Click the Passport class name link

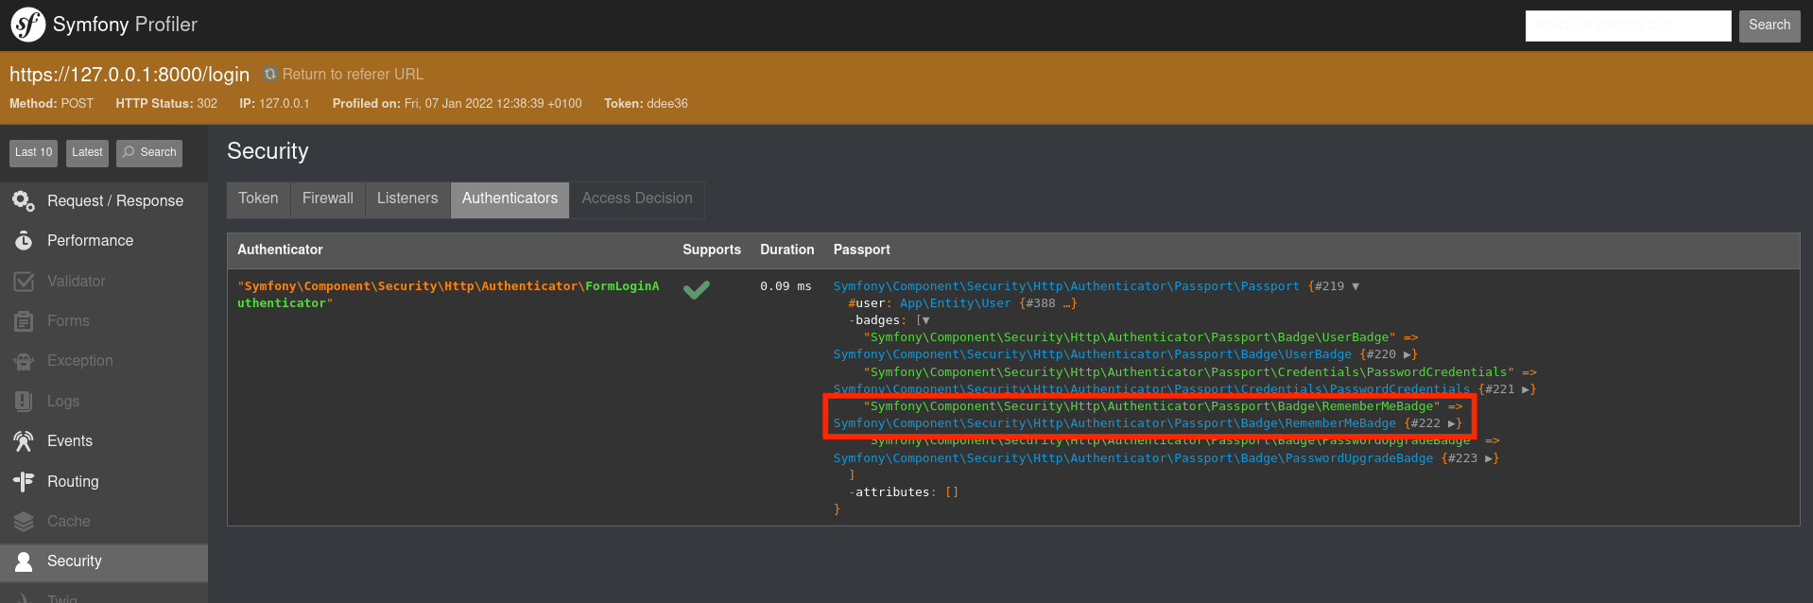pos(1066,286)
